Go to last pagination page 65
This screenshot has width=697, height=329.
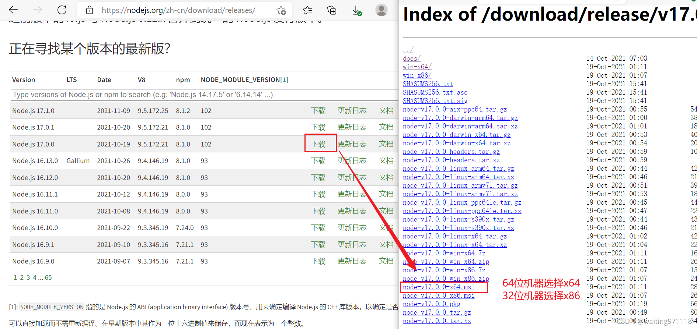(x=48, y=277)
